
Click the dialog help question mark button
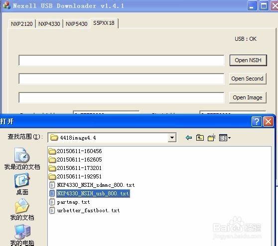point(257,122)
